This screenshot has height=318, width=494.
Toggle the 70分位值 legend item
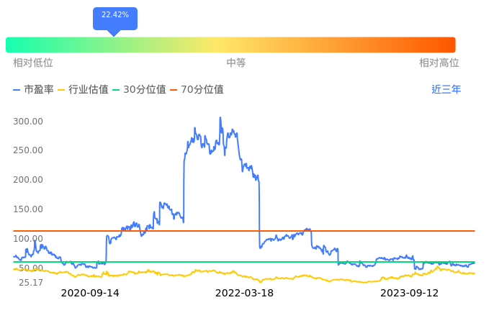pos(197,90)
